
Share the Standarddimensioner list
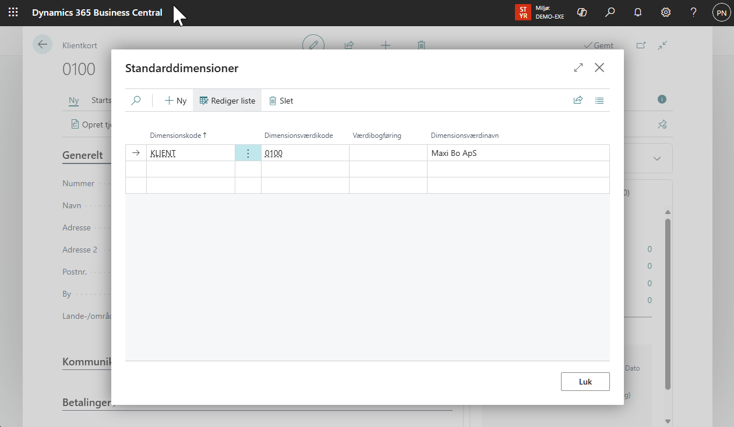coord(578,101)
